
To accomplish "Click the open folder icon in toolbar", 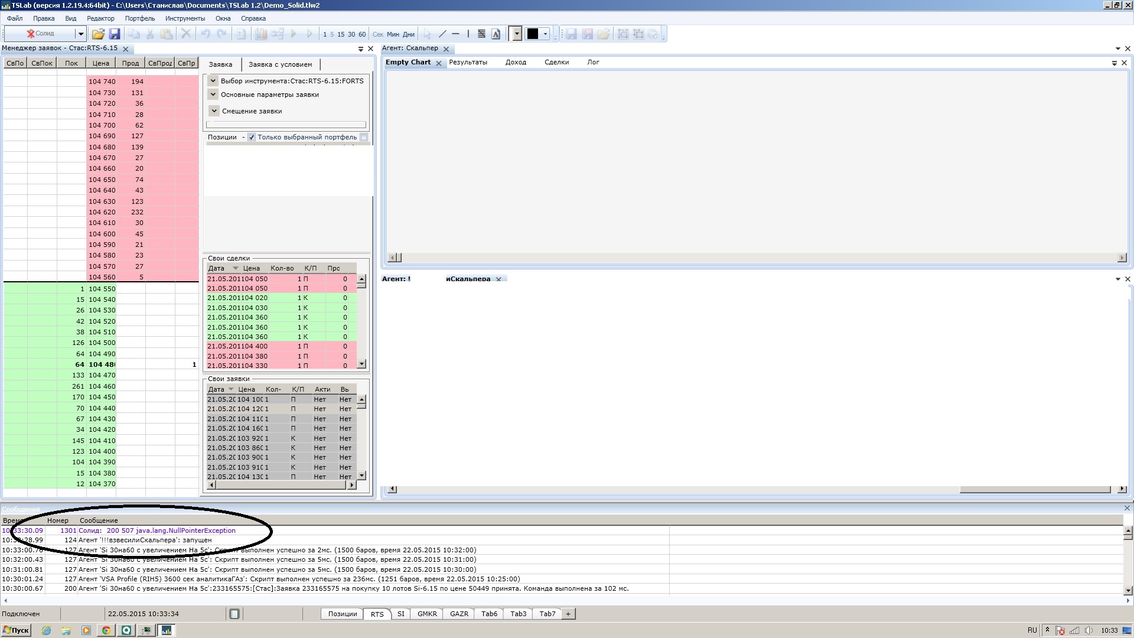I will pos(98,34).
